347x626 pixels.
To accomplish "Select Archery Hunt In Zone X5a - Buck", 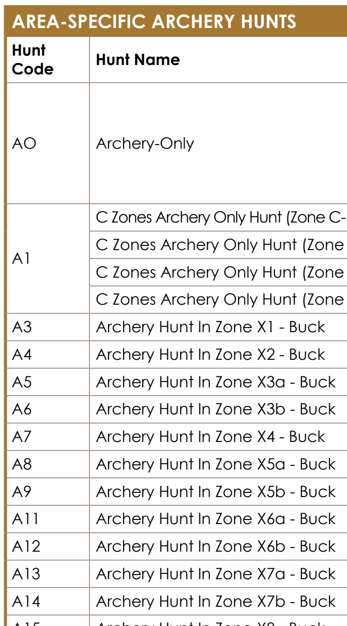I will (216, 463).
